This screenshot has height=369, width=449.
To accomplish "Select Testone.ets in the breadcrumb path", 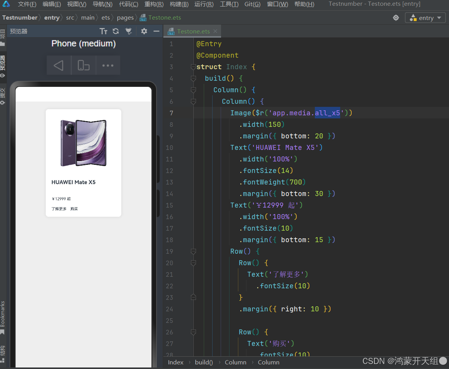I will point(160,18).
